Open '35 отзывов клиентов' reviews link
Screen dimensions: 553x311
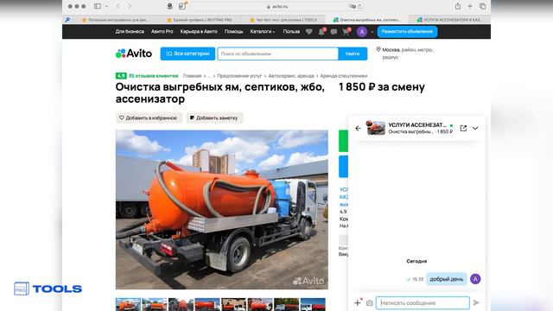[x=153, y=76]
